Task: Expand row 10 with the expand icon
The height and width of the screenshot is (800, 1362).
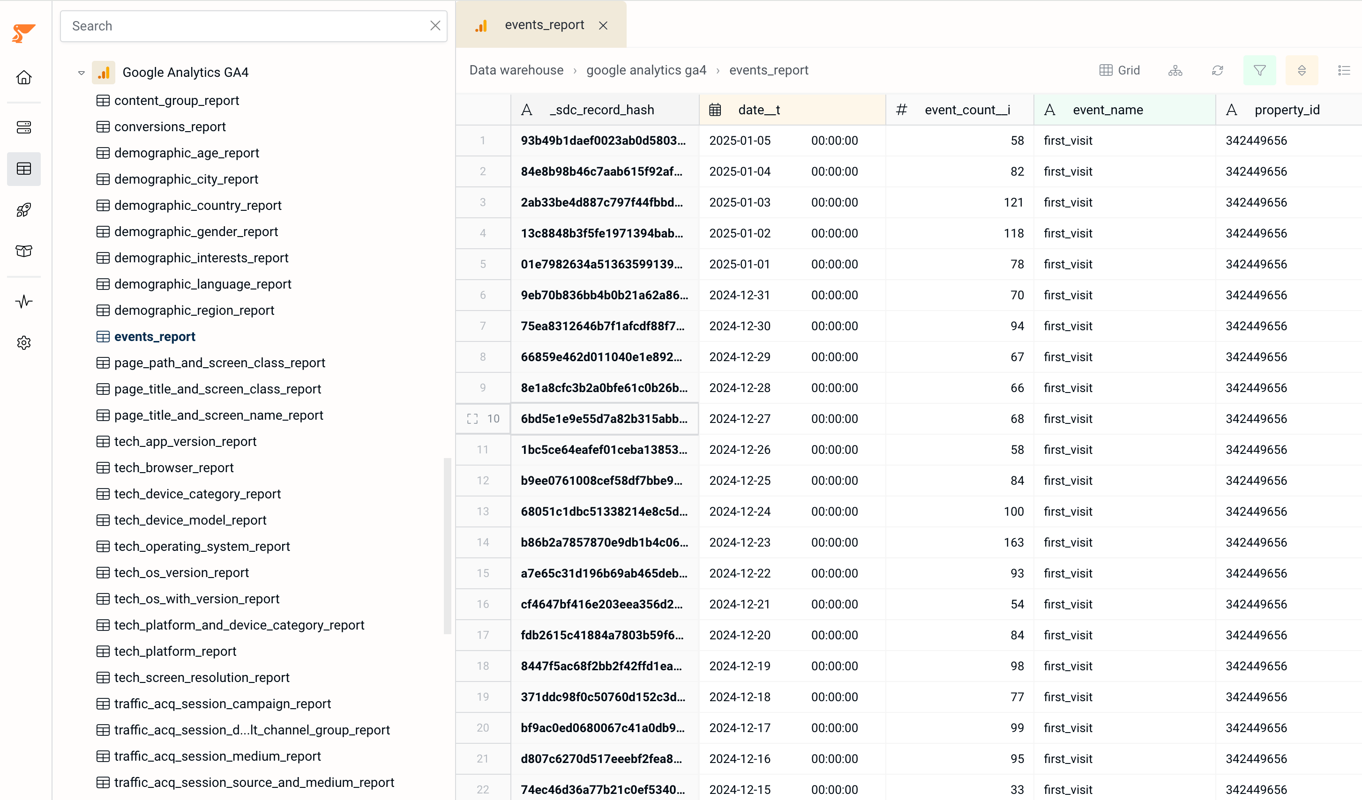Action: point(472,419)
